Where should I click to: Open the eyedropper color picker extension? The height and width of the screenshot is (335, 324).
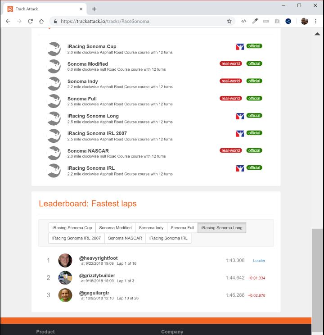[x=255, y=21]
